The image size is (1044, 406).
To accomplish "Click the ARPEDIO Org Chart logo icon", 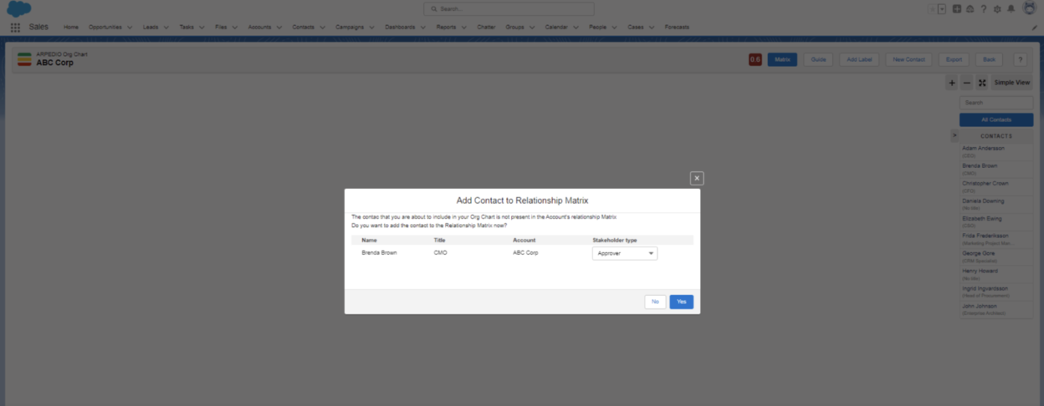I will [24, 59].
